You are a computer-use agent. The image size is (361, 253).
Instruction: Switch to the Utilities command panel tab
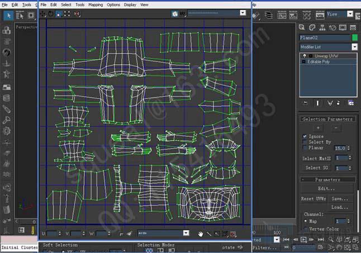353,27
